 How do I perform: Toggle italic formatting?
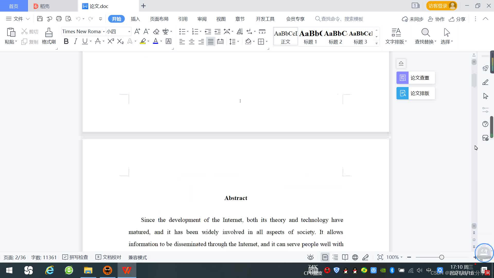click(75, 41)
